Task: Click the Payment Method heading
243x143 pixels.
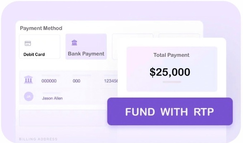Action: click(x=41, y=28)
